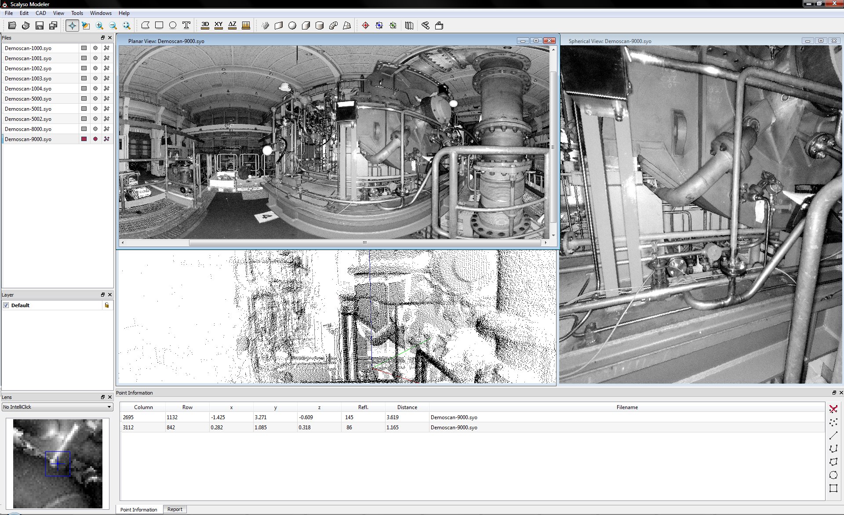Open the No IntelliClick dropdown

[x=57, y=407]
